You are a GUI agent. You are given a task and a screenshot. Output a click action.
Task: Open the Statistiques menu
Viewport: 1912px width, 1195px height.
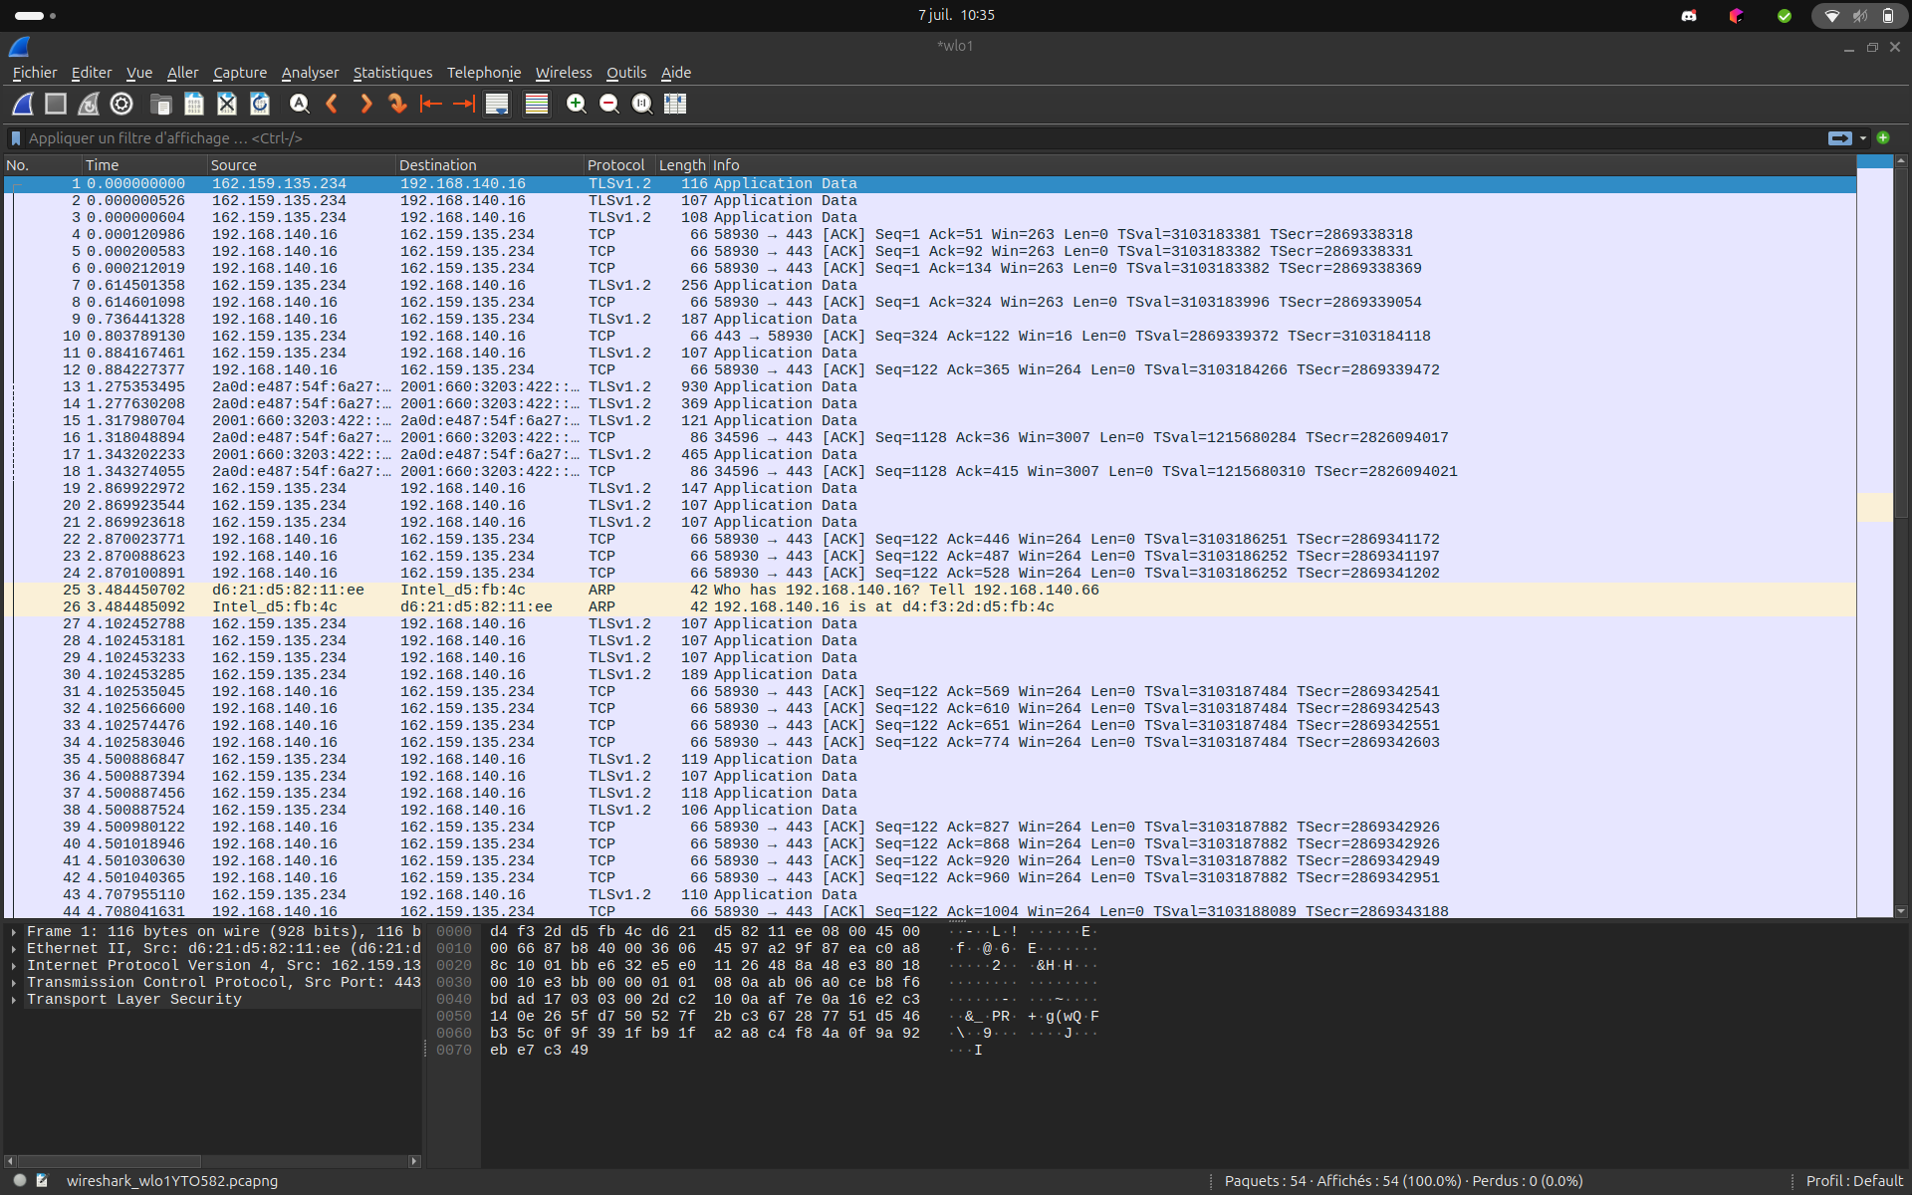click(x=392, y=73)
